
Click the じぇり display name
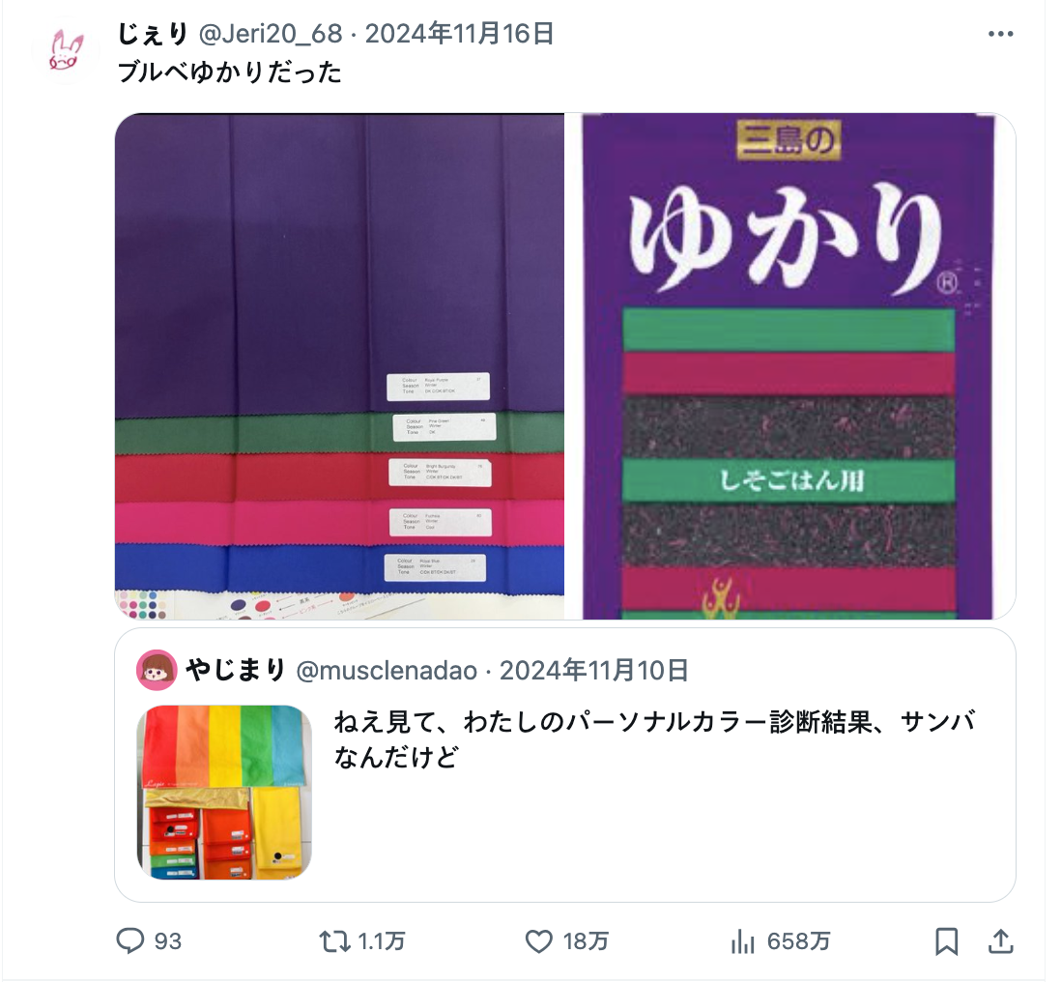point(153,34)
